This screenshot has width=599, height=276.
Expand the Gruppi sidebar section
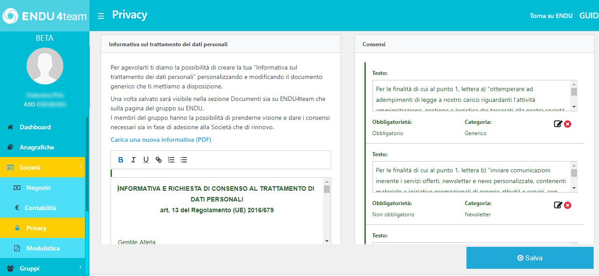coord(42,268)
